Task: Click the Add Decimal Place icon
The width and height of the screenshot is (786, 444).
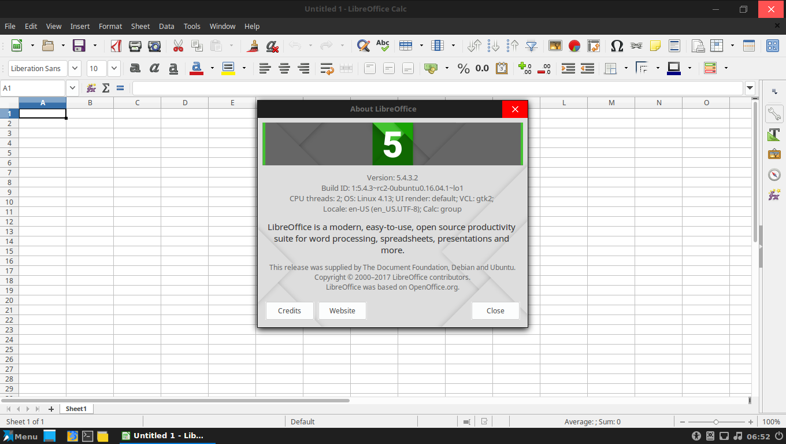Action: [x=525, y=68]
